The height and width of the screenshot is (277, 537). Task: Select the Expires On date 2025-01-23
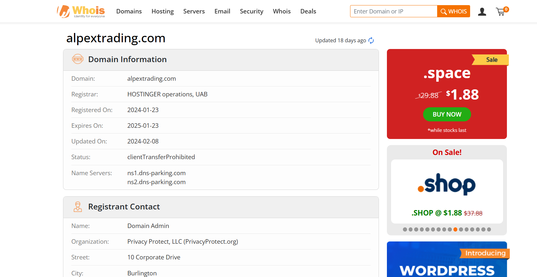click(143, 126)
